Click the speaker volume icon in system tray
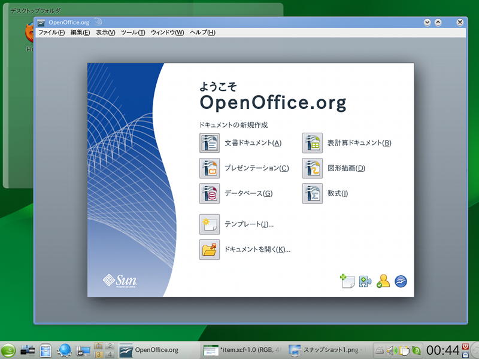This screenshot has width=479, height=359. (x=392, y=350)
